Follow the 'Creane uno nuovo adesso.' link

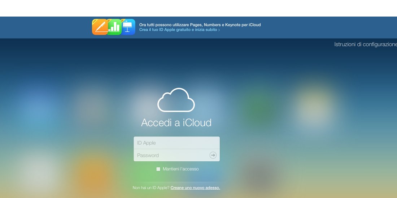click(x=195, y=188)
